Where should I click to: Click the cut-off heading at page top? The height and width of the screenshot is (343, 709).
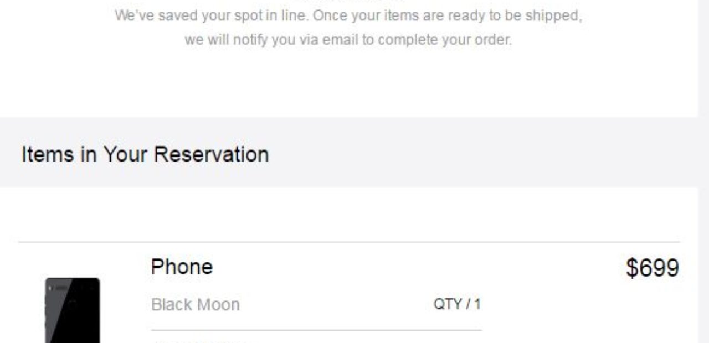click(x=349, y=1)
